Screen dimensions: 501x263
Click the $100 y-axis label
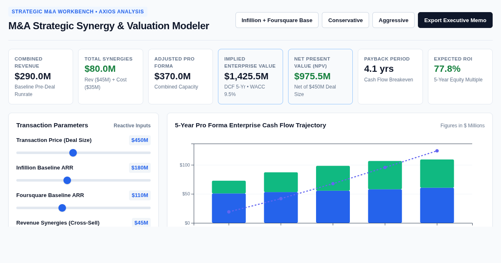click(185, 165)
